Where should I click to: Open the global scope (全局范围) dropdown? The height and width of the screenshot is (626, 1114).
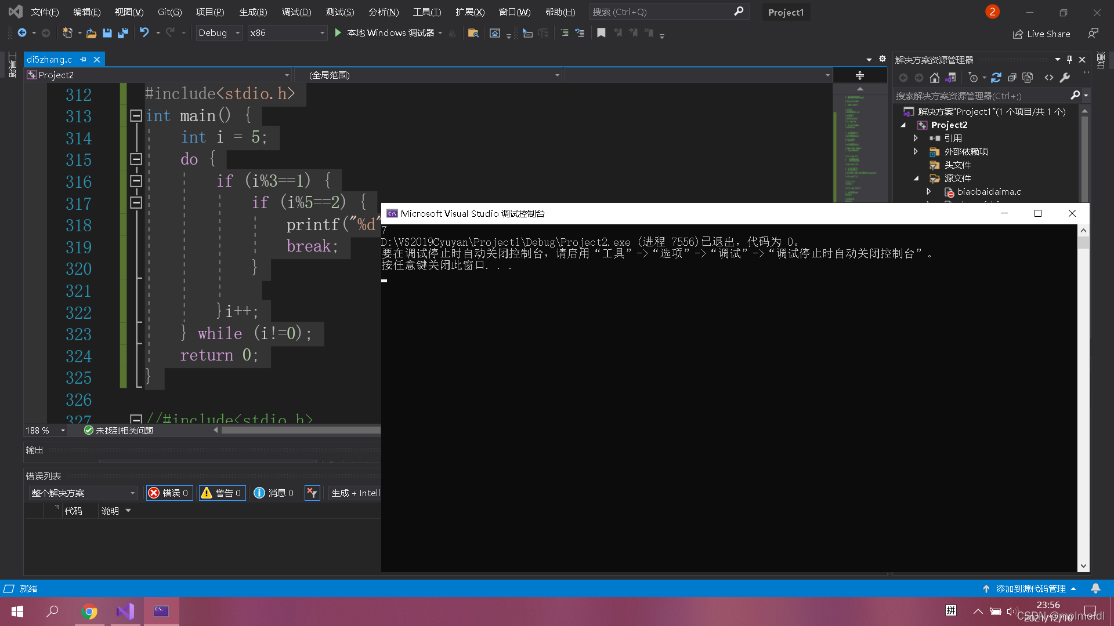[428, 75]
